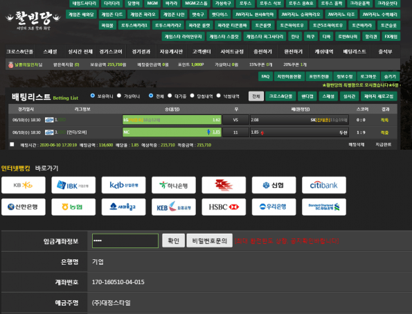The width and height of the screenshot is (412, 314).
Task: Open the FX게임 game button
Action: (391, 37)
